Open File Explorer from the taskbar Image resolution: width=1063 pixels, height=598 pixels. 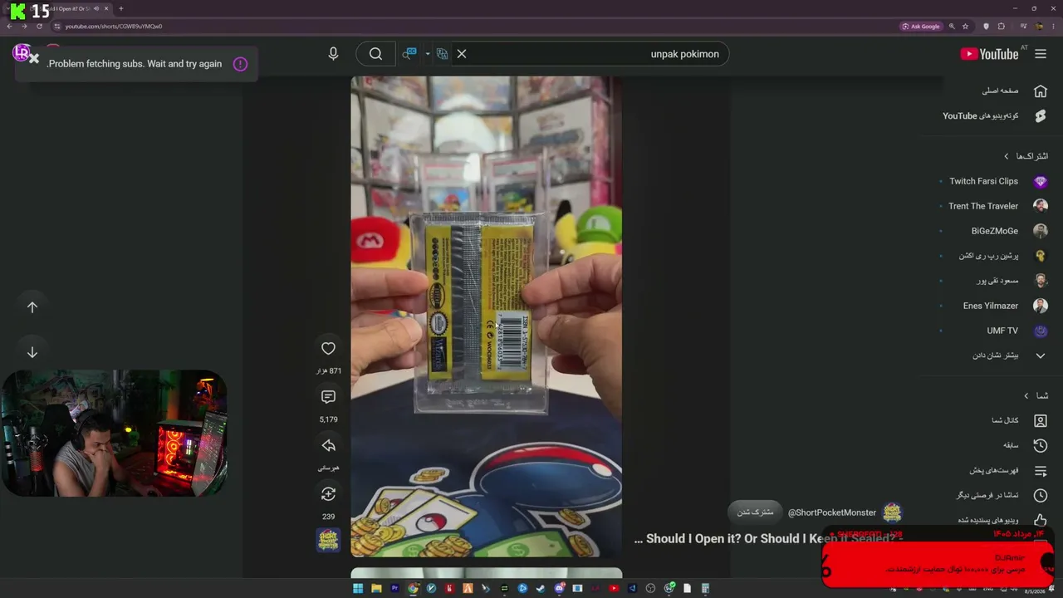tap(376, 589)
